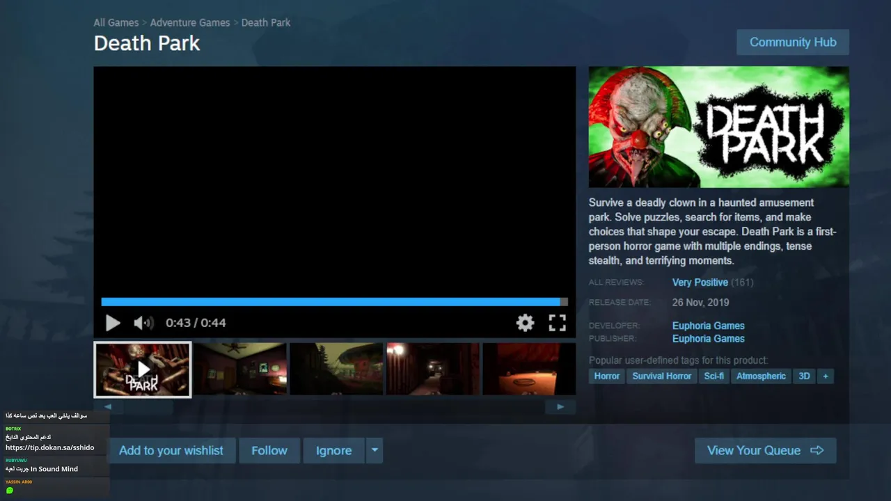This screenshot has height=501, width=891.
Task: Go to All Games breadcrumb
Action: tap(116, 22)
